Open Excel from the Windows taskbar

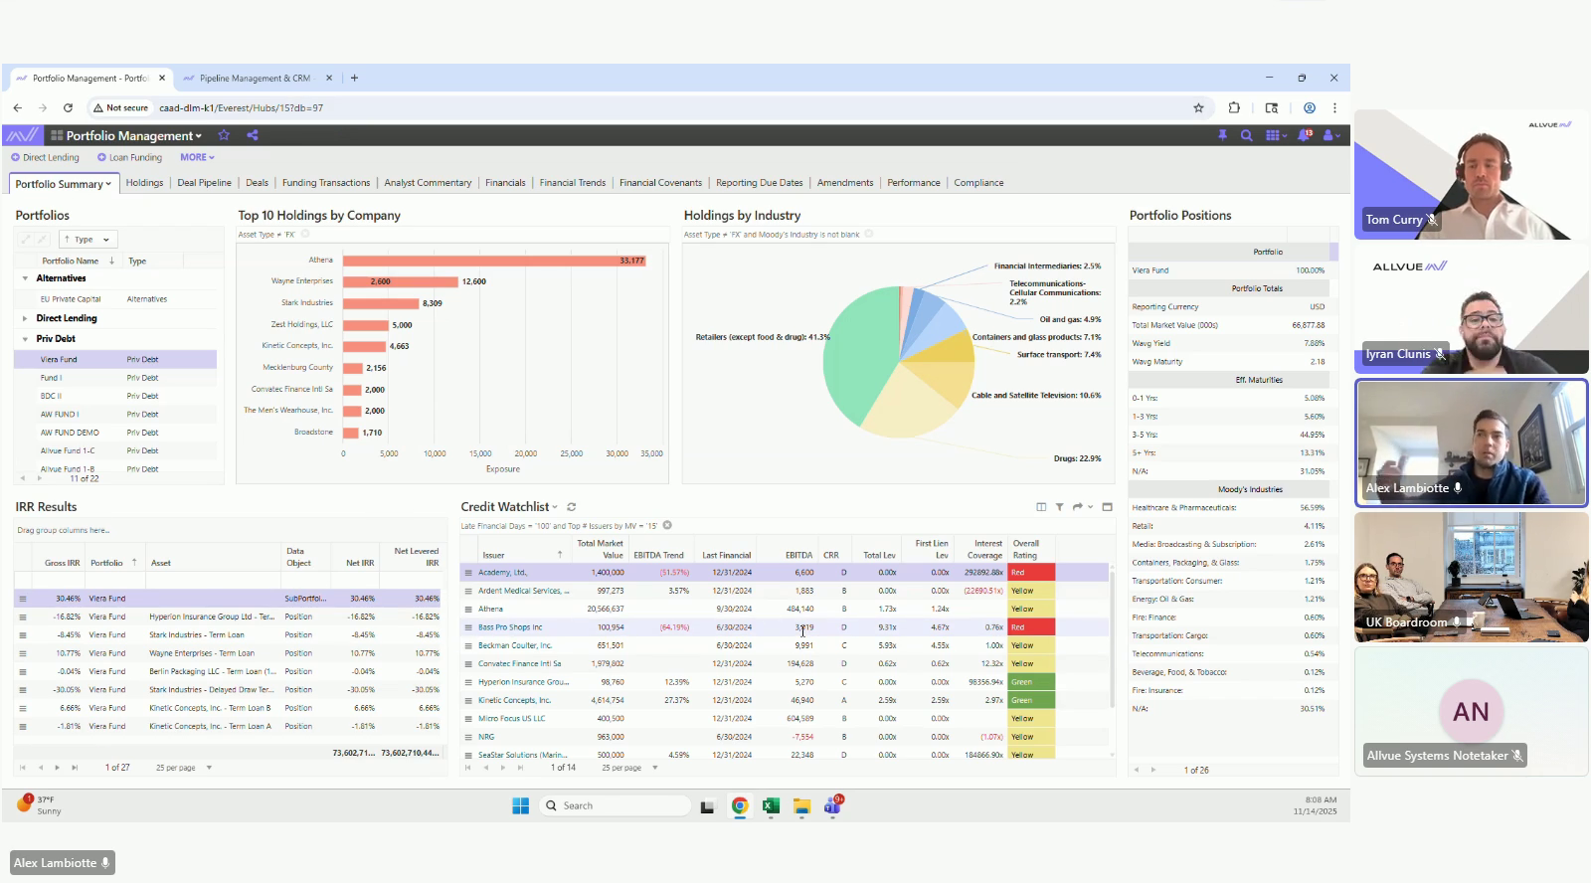[x=771, y=806]
